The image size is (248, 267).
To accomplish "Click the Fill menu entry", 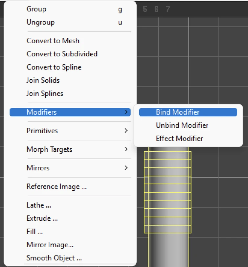I will tap(34, 232).
